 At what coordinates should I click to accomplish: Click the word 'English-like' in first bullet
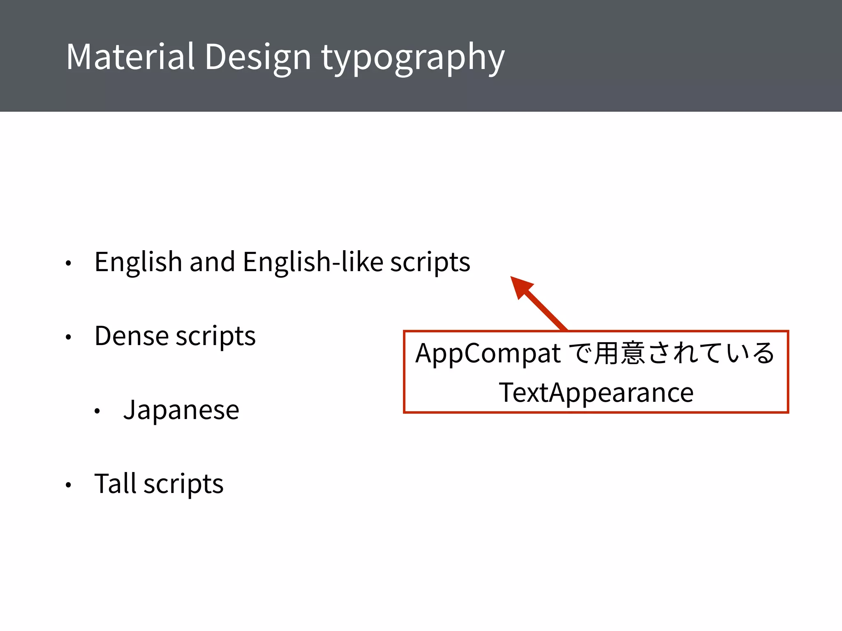coord(313,262)
